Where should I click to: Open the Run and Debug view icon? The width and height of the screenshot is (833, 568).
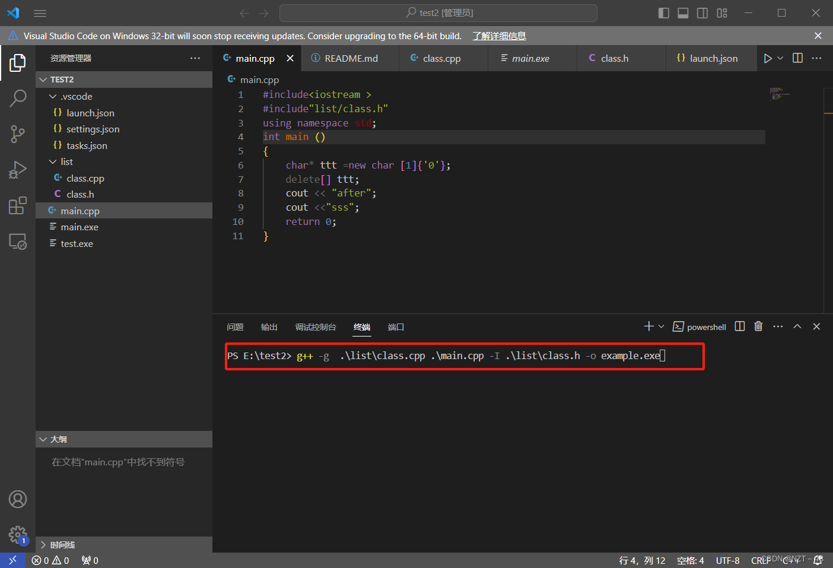pos(18,170)
